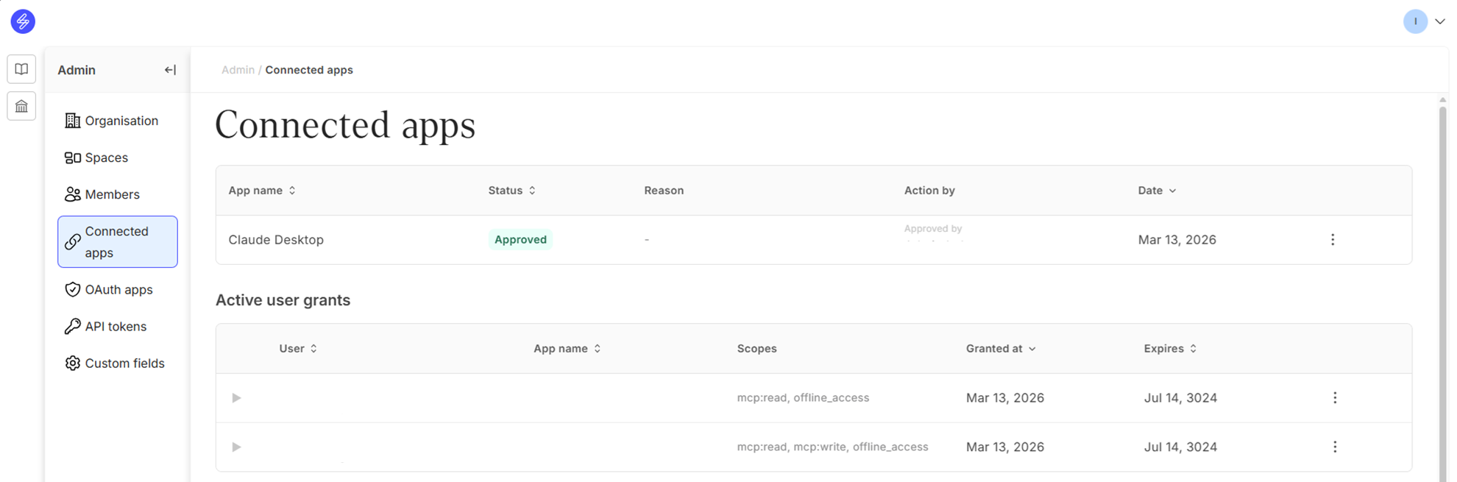Open API tokens page in sidebar
Screen dimensions: 1457x482
coord(116,327)
